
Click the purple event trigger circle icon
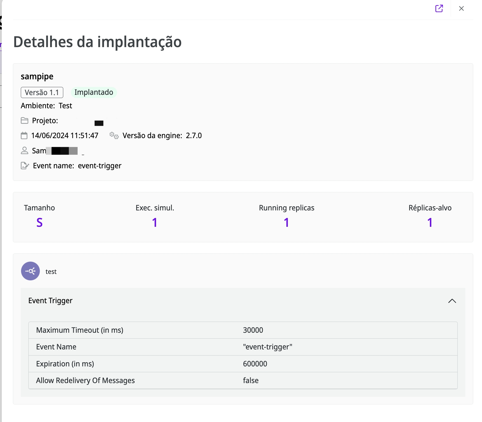[30, 271]
